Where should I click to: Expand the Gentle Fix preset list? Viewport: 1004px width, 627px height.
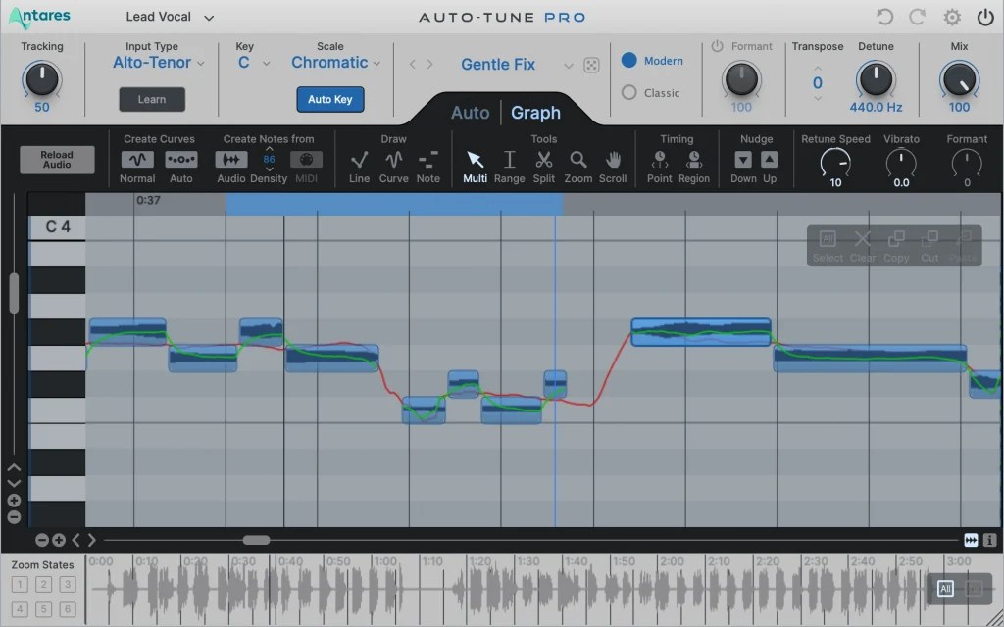569,64
